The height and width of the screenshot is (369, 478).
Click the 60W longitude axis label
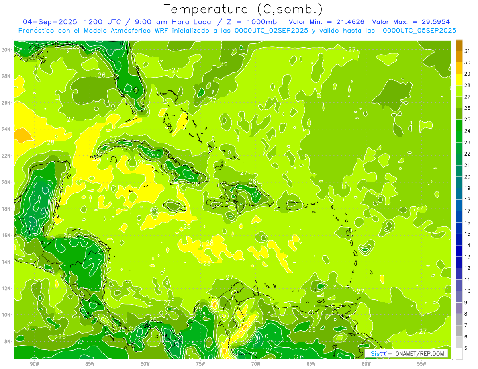(366, 364)
